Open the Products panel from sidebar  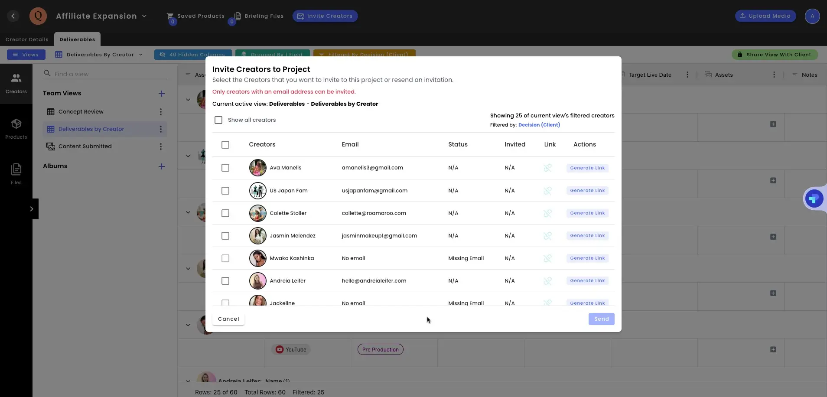[x=16, y=128]
